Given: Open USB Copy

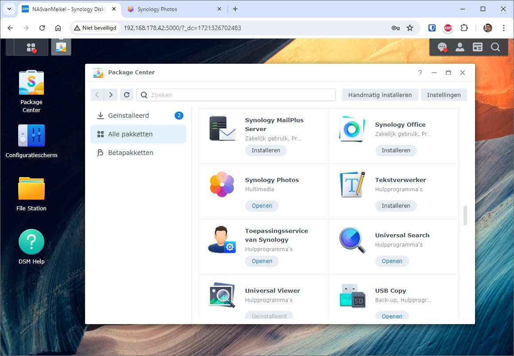Looking at the screenshot, I should [x=392, y=316].
